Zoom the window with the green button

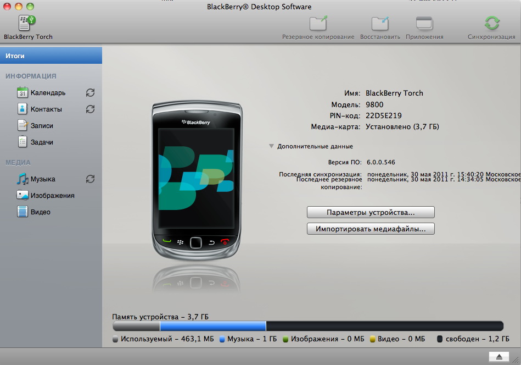[30, 7]
